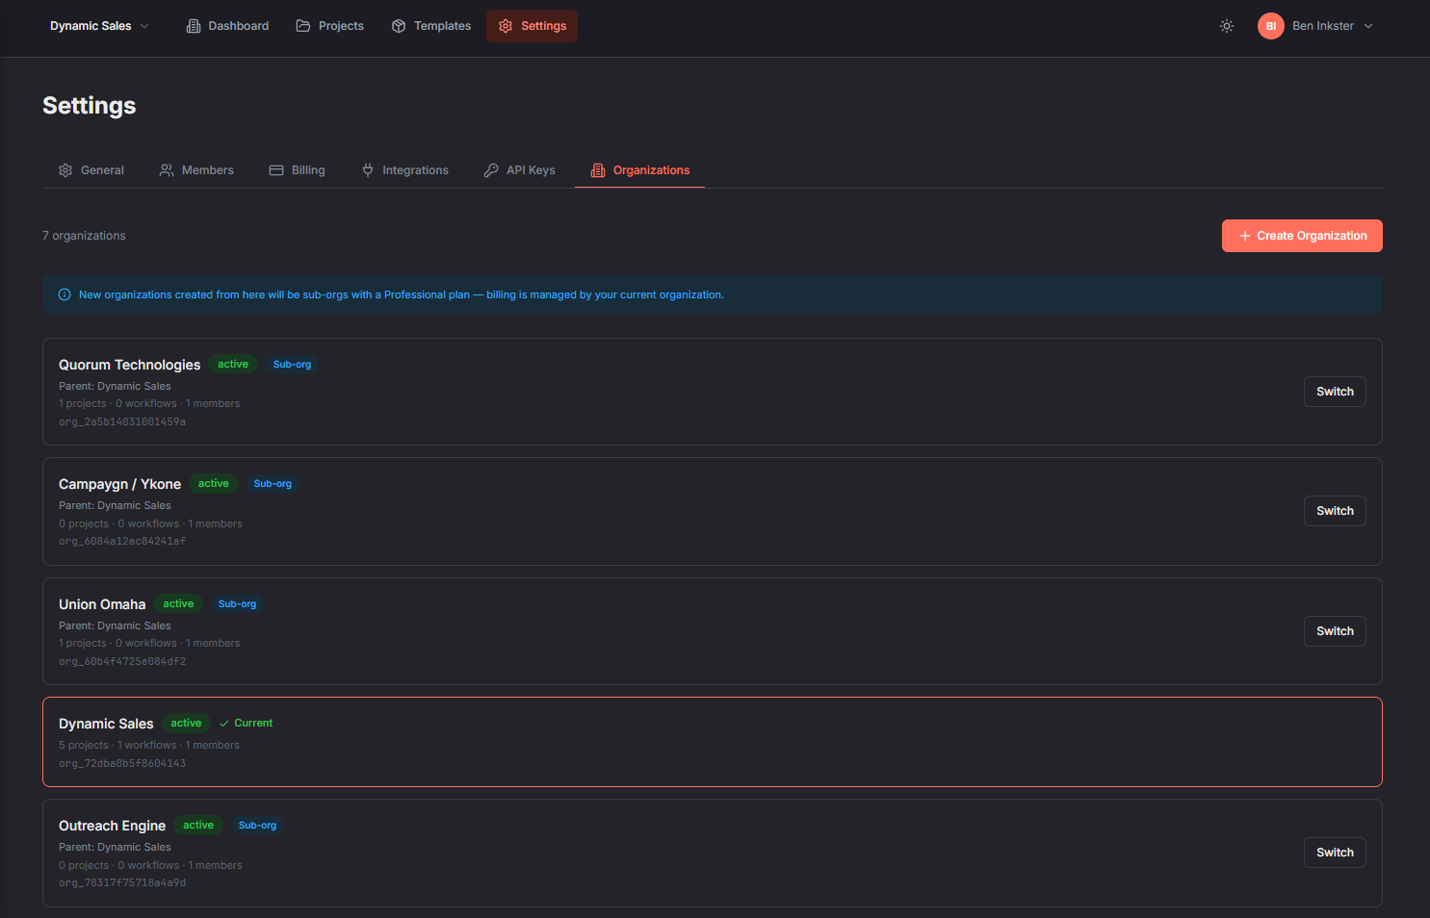Viewport: 1430px width, 918px height.
Task: Switch to the Members tab
Action: tap(196, 170)
